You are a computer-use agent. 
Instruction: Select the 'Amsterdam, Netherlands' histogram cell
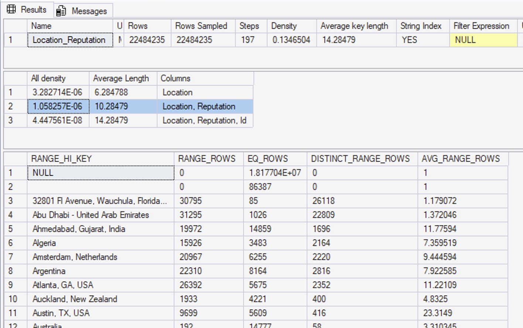(x=75, y=257)
